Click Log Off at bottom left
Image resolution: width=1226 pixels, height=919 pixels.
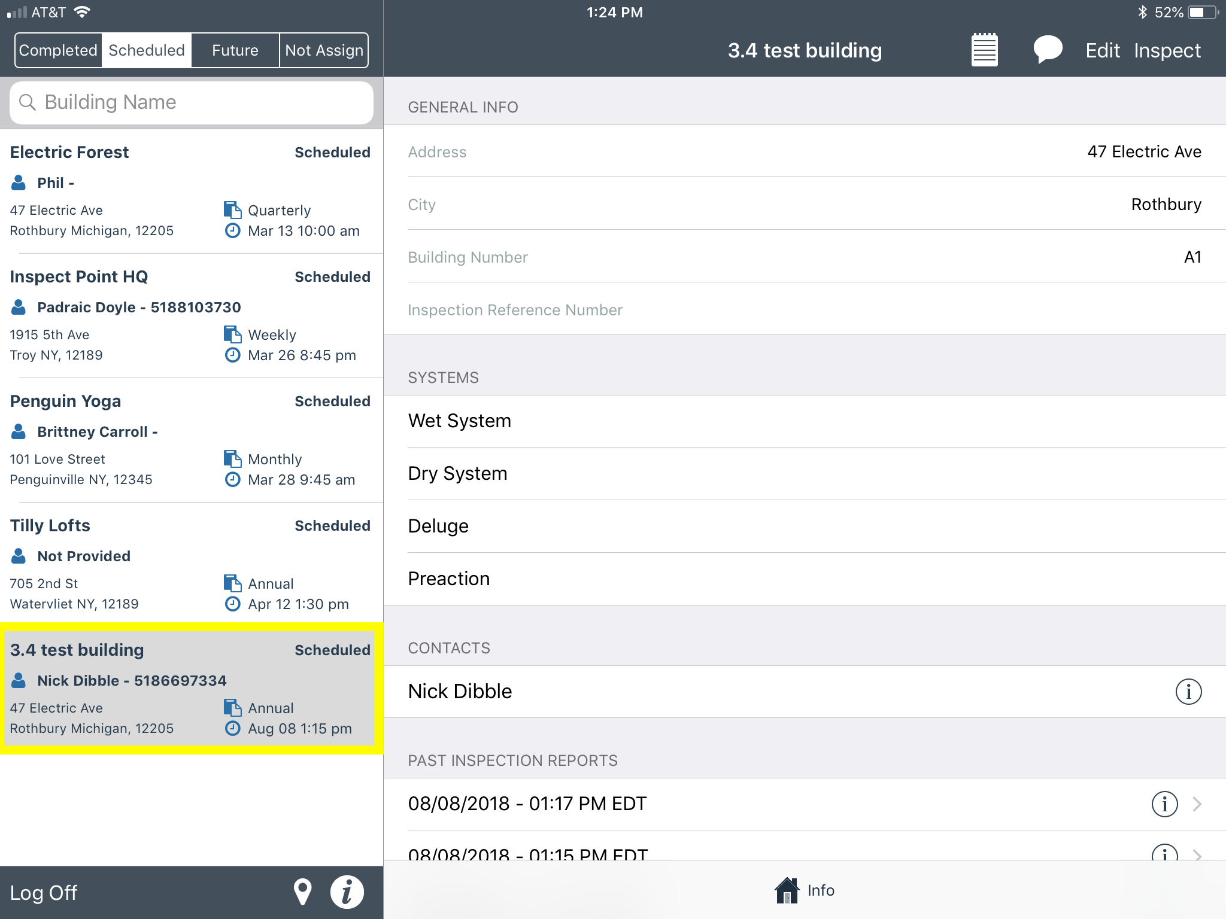(44, 892)
